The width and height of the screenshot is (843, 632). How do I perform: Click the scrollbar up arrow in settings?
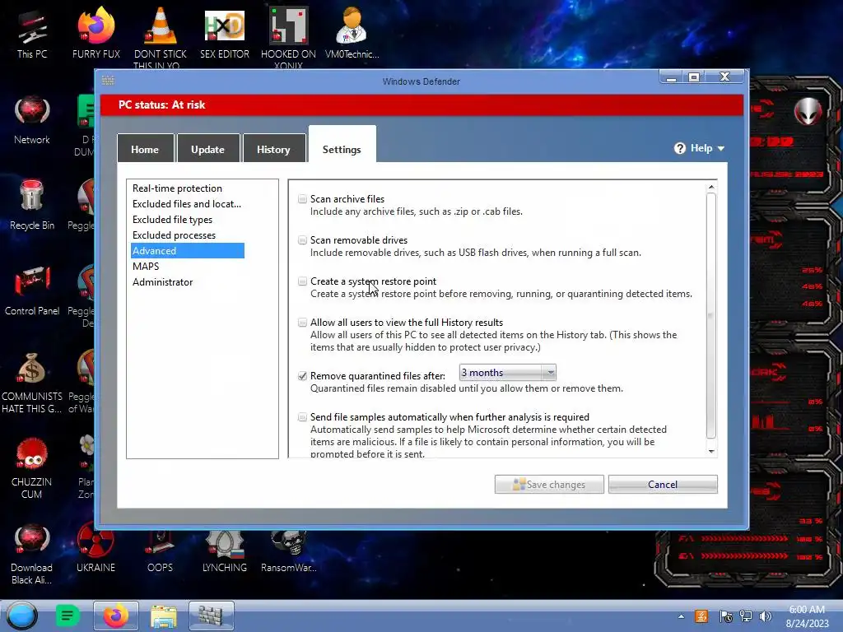click(x=711, y=187)
